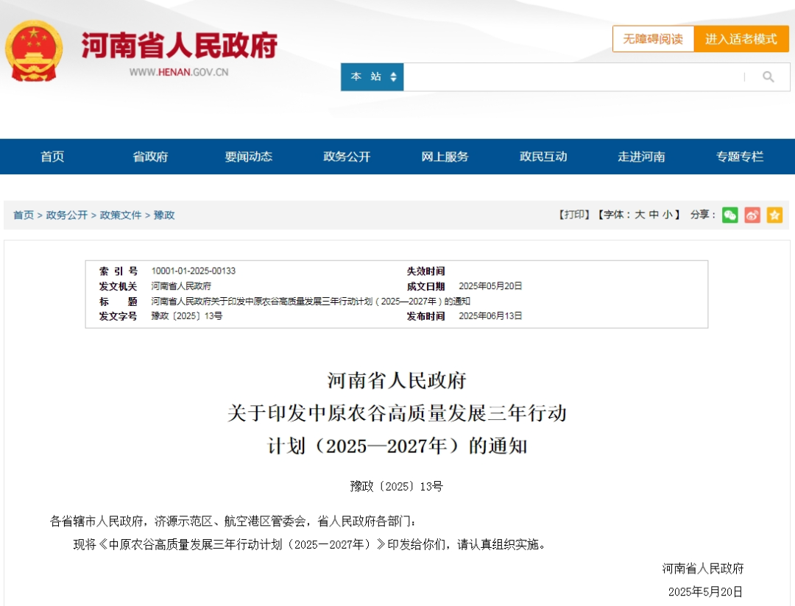
Task: Open the 首页 navigation menu item
Action: coord(52,157)
